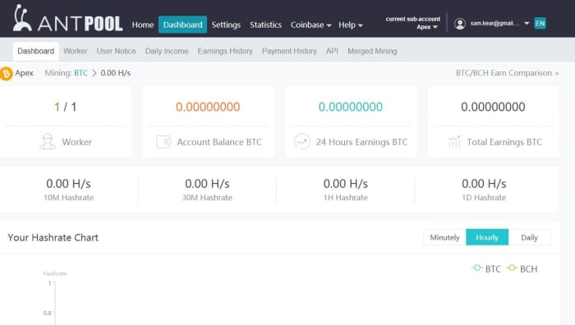
Task: Click the EN language badge
Action: coord(540,24)
